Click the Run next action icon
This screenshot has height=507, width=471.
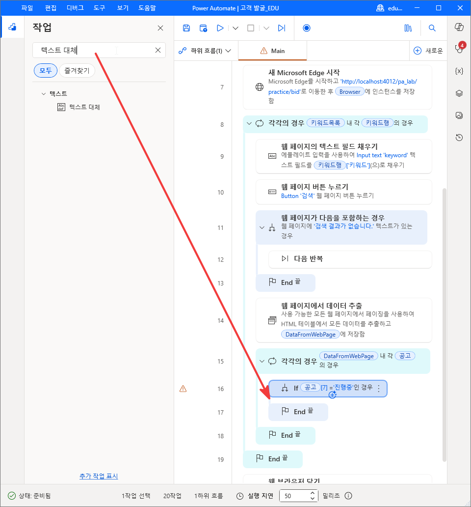point(282,28)
